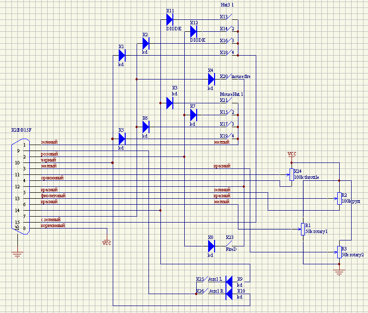Click the X13 Hat3 switch contact
The image size is (368, 313).
tap(229, 17)
